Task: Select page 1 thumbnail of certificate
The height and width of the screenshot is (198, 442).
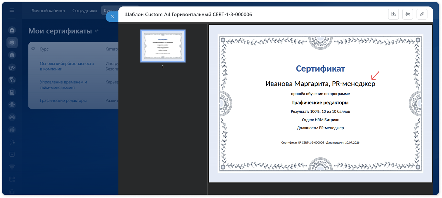Action: [x=163, y=46]
